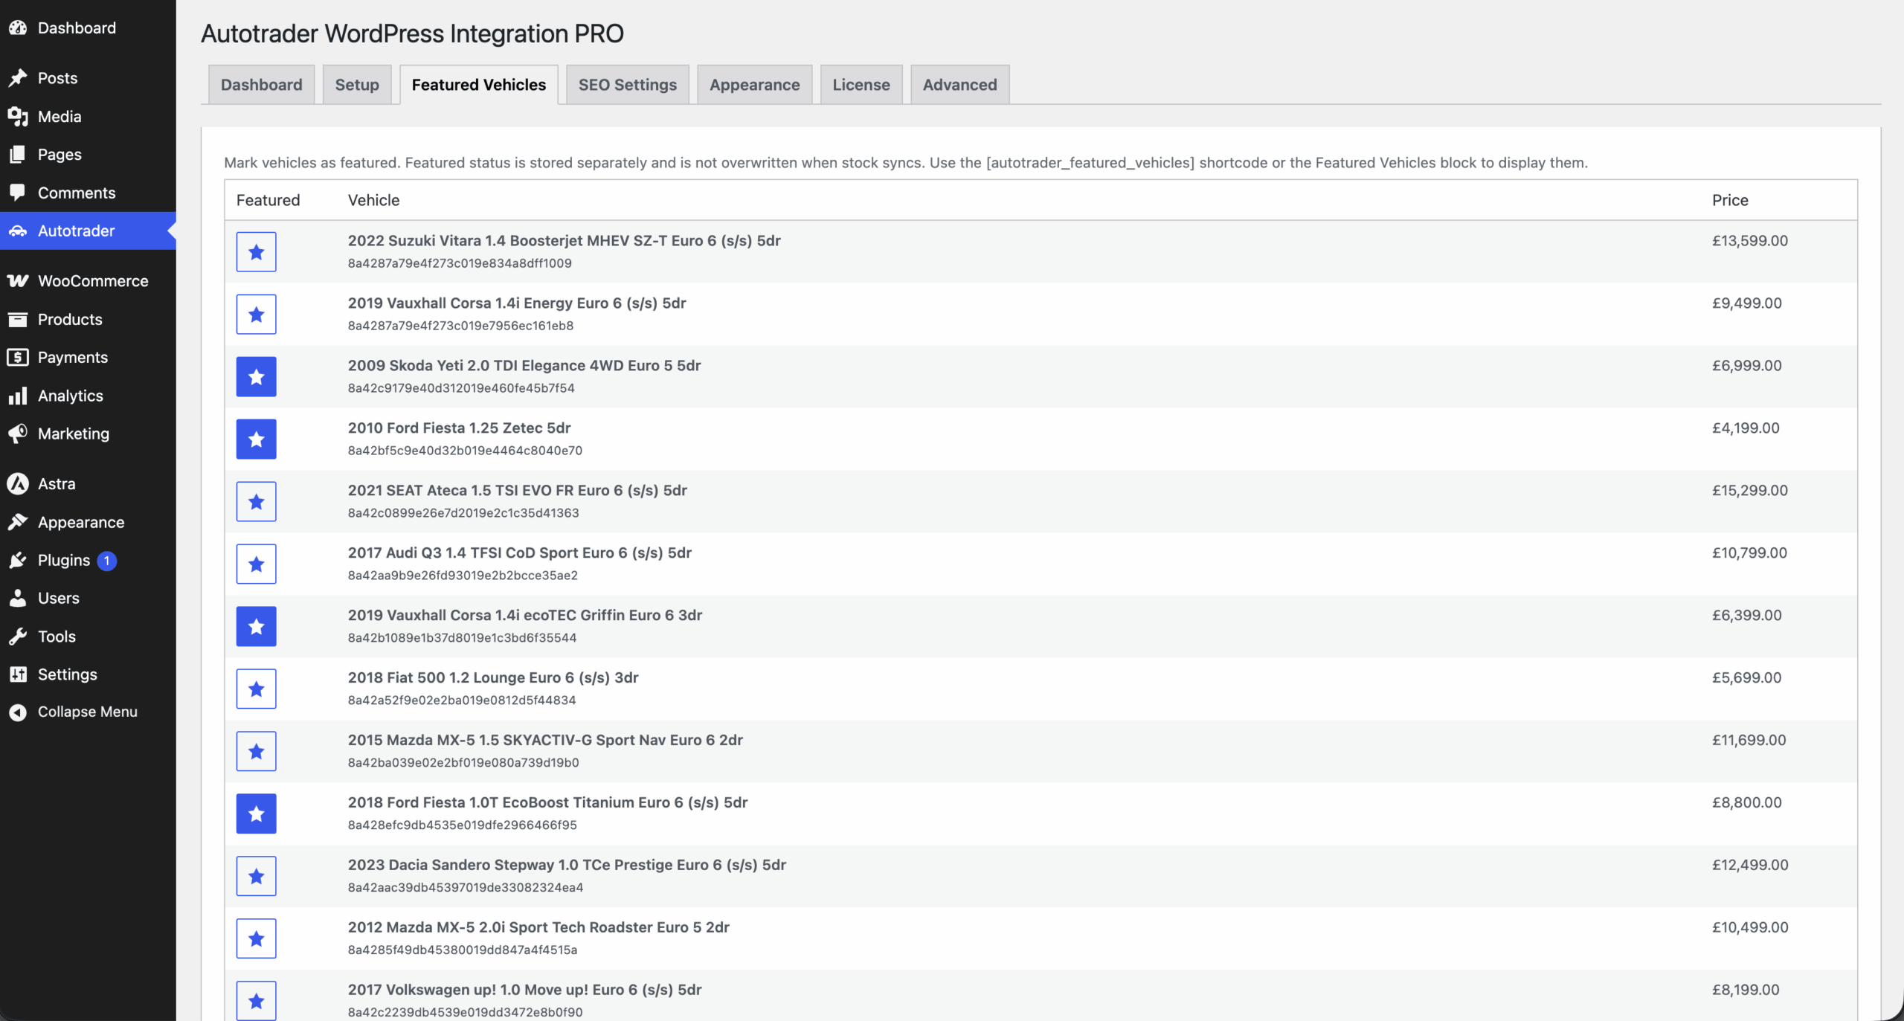The width and height of the screenshot is (1904, 1021).
Task: Click the Plugins plug icon
Action: (x=18, y=561)
